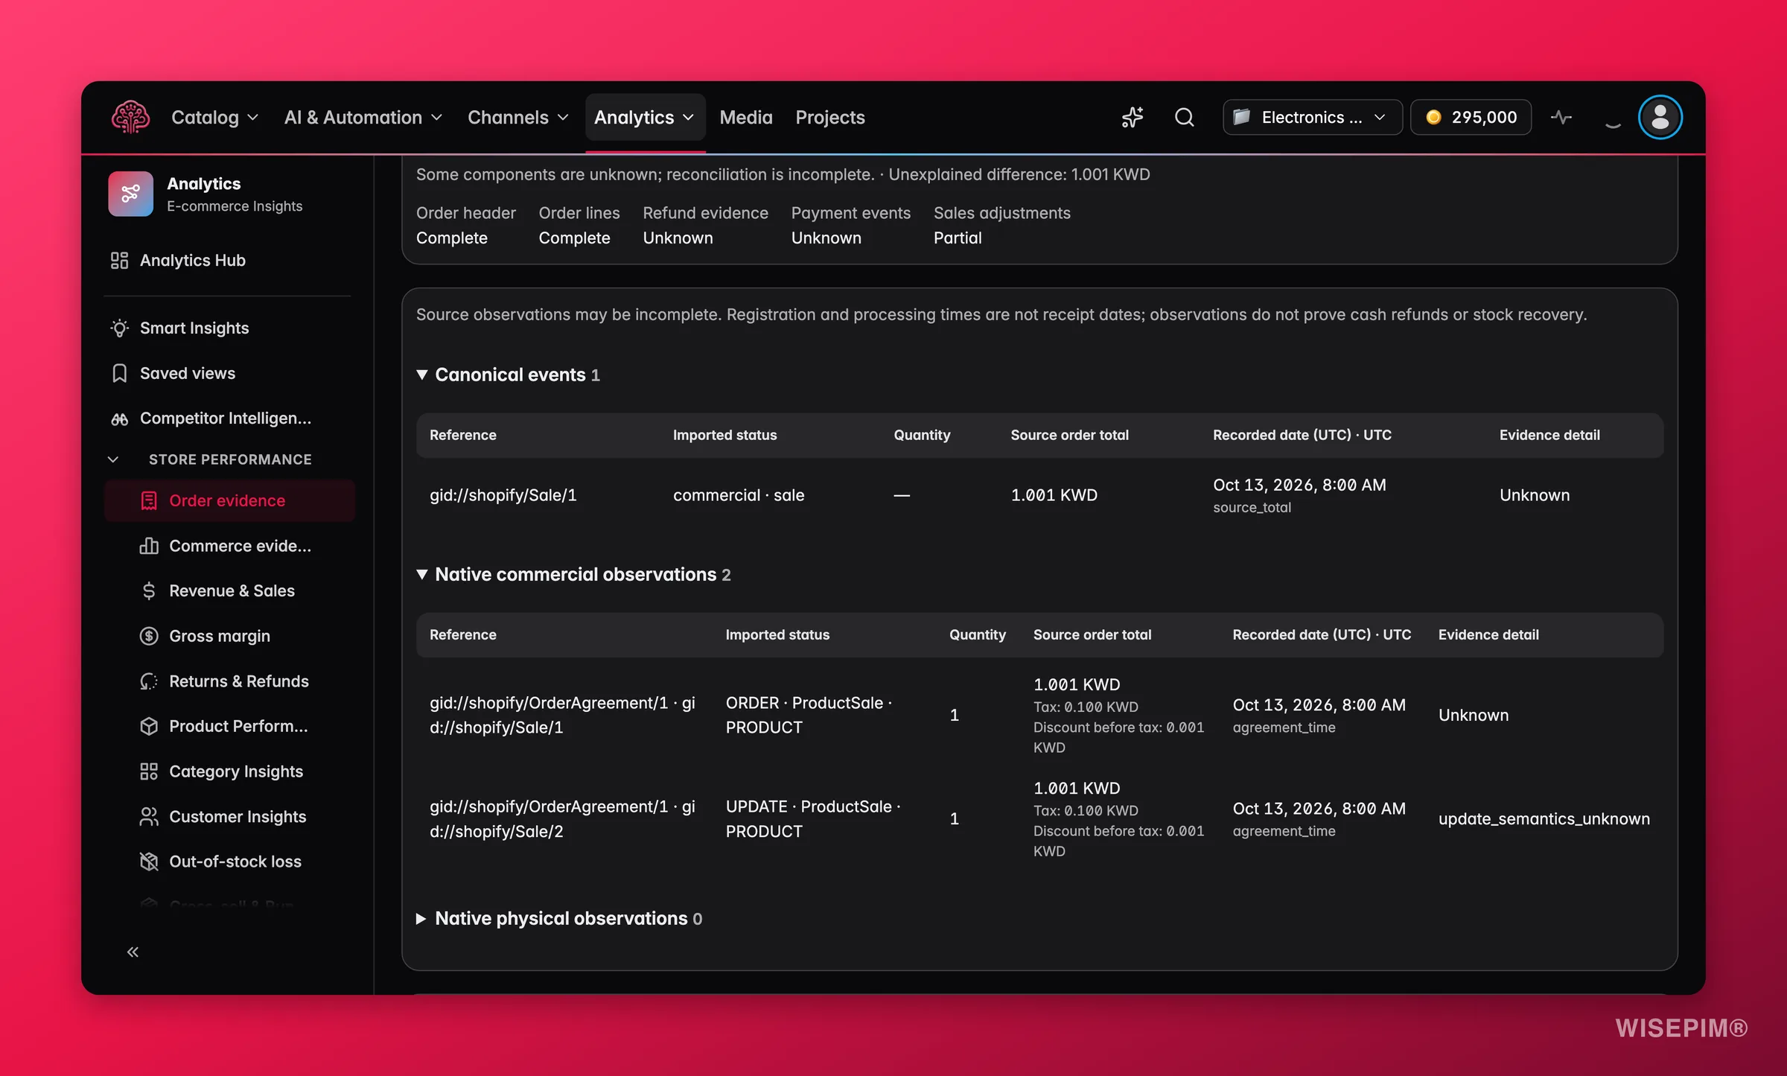Click 'UPDATE · ProductSale · PRODUCT' status cell
The height and width of the screenshot is (1076, 1787).
click(x=813, y=819)
